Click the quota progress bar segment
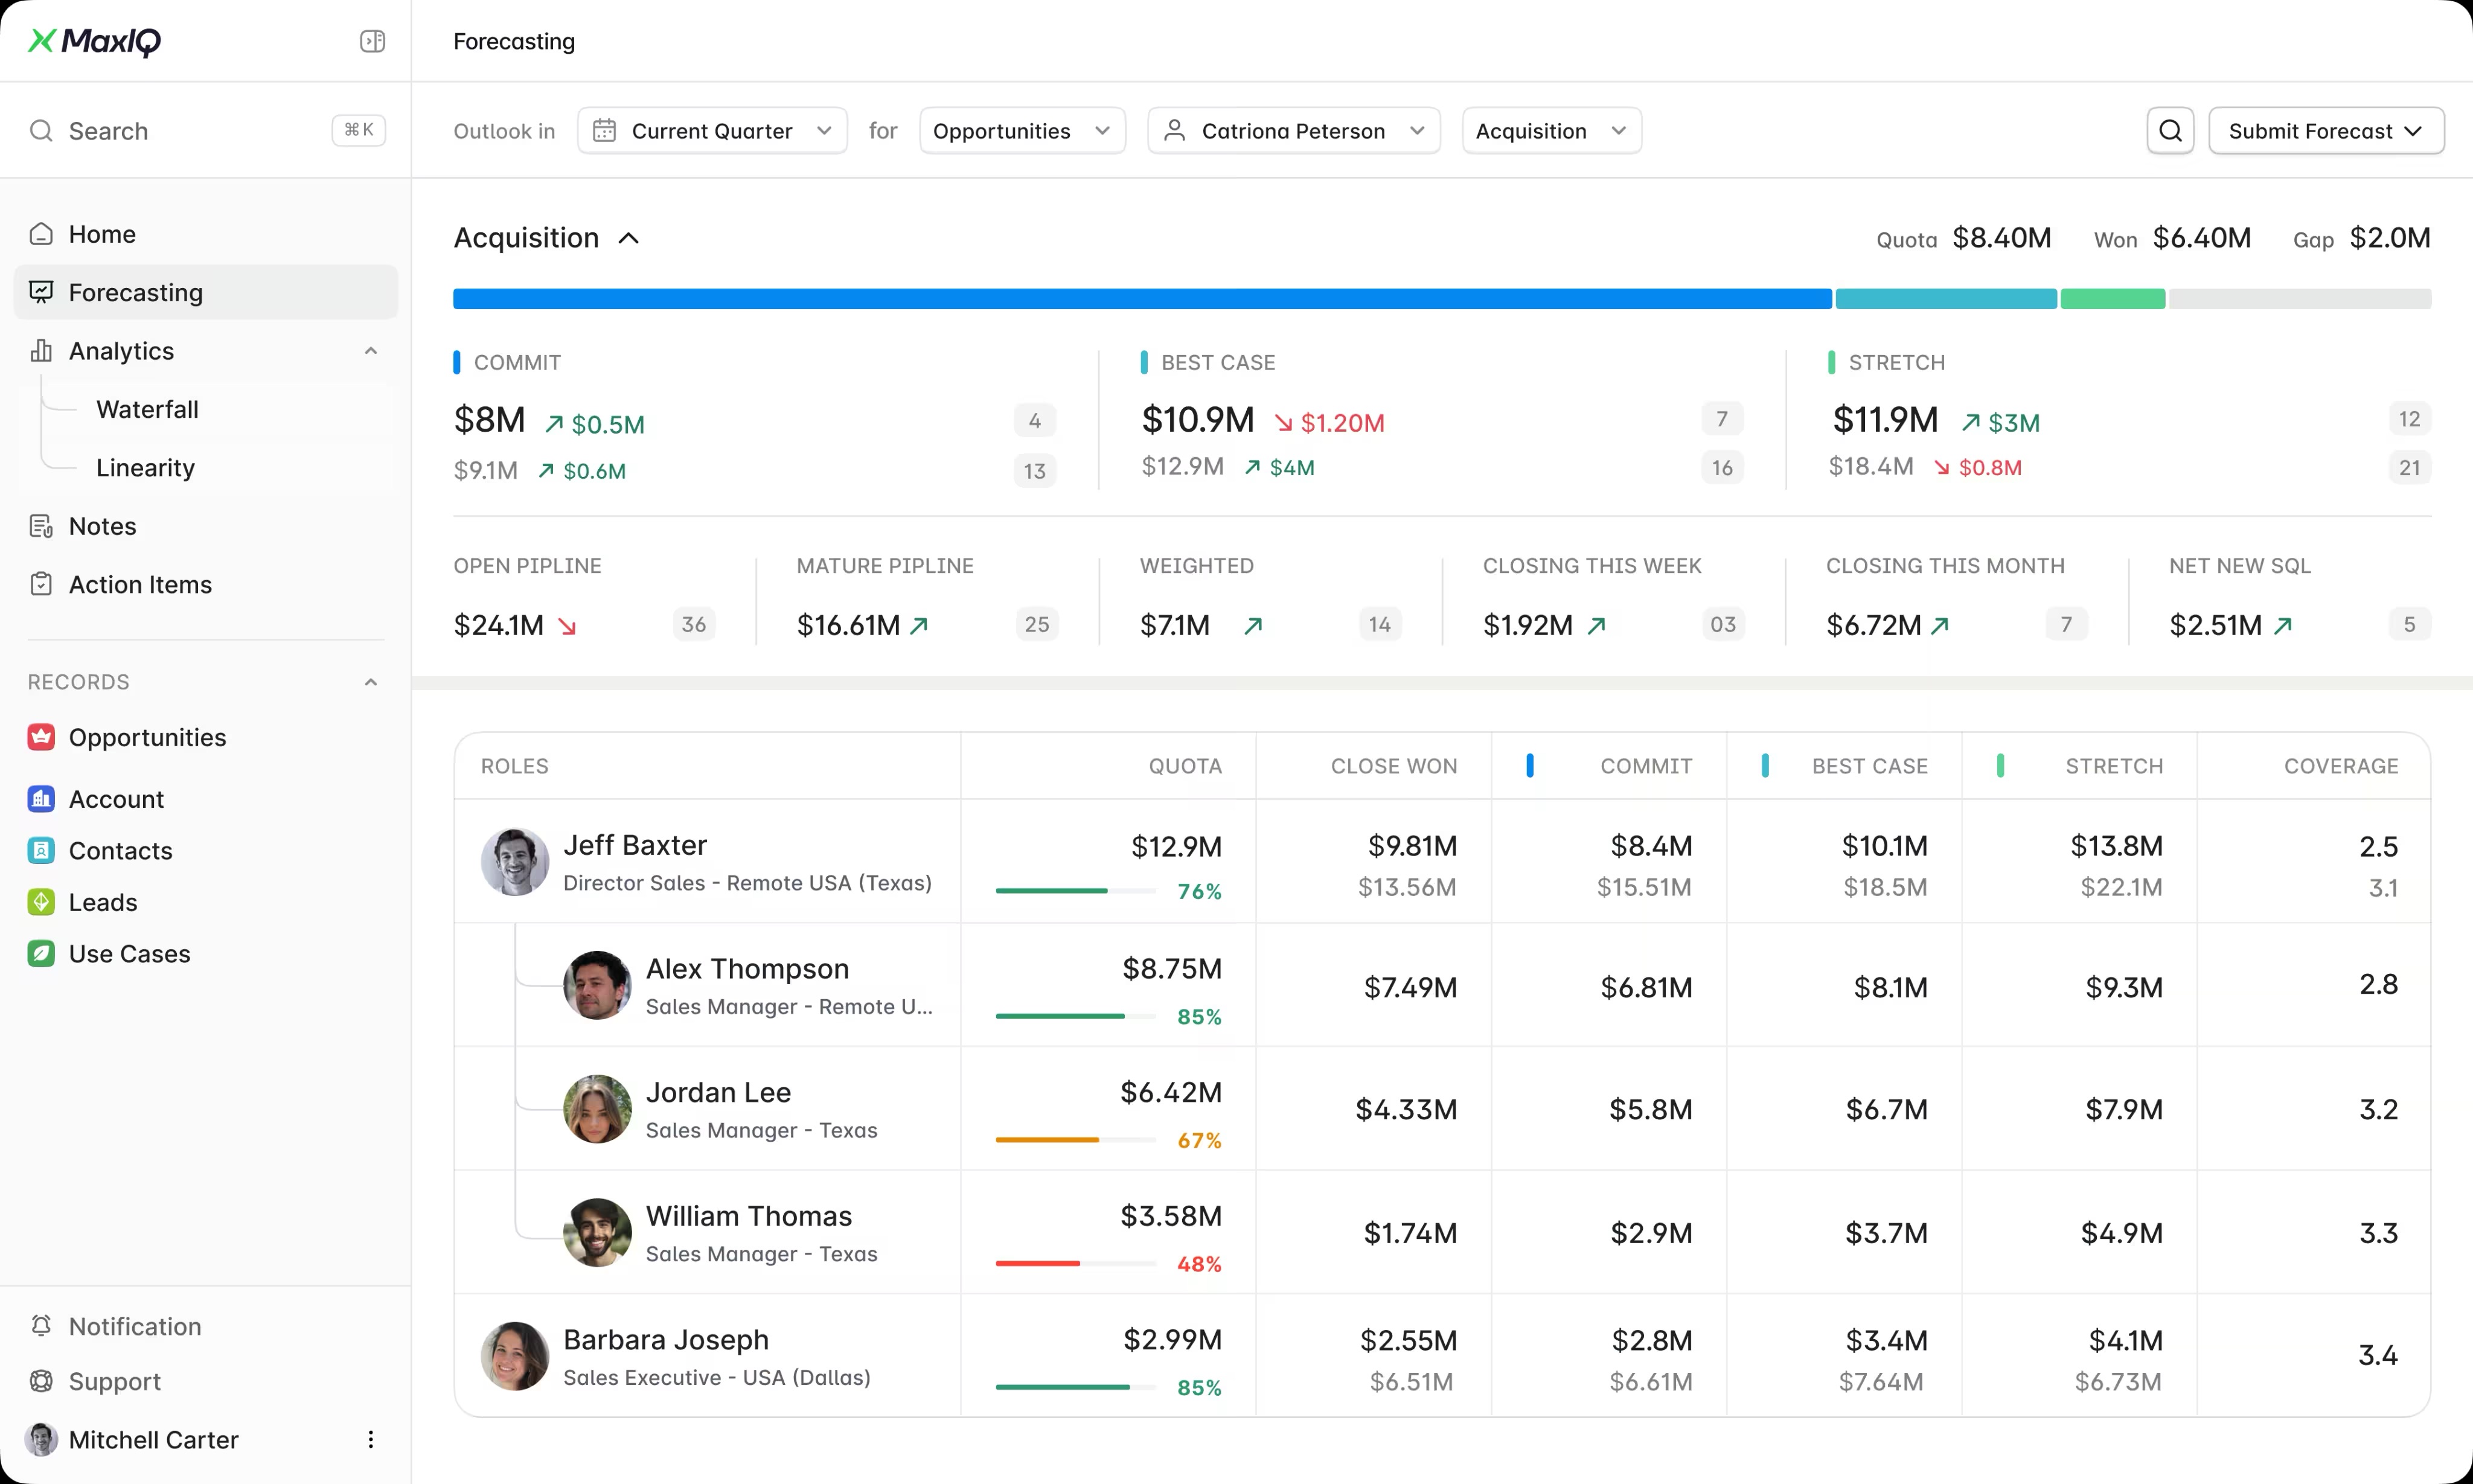The image size is (2473, 1484). 1141,299
